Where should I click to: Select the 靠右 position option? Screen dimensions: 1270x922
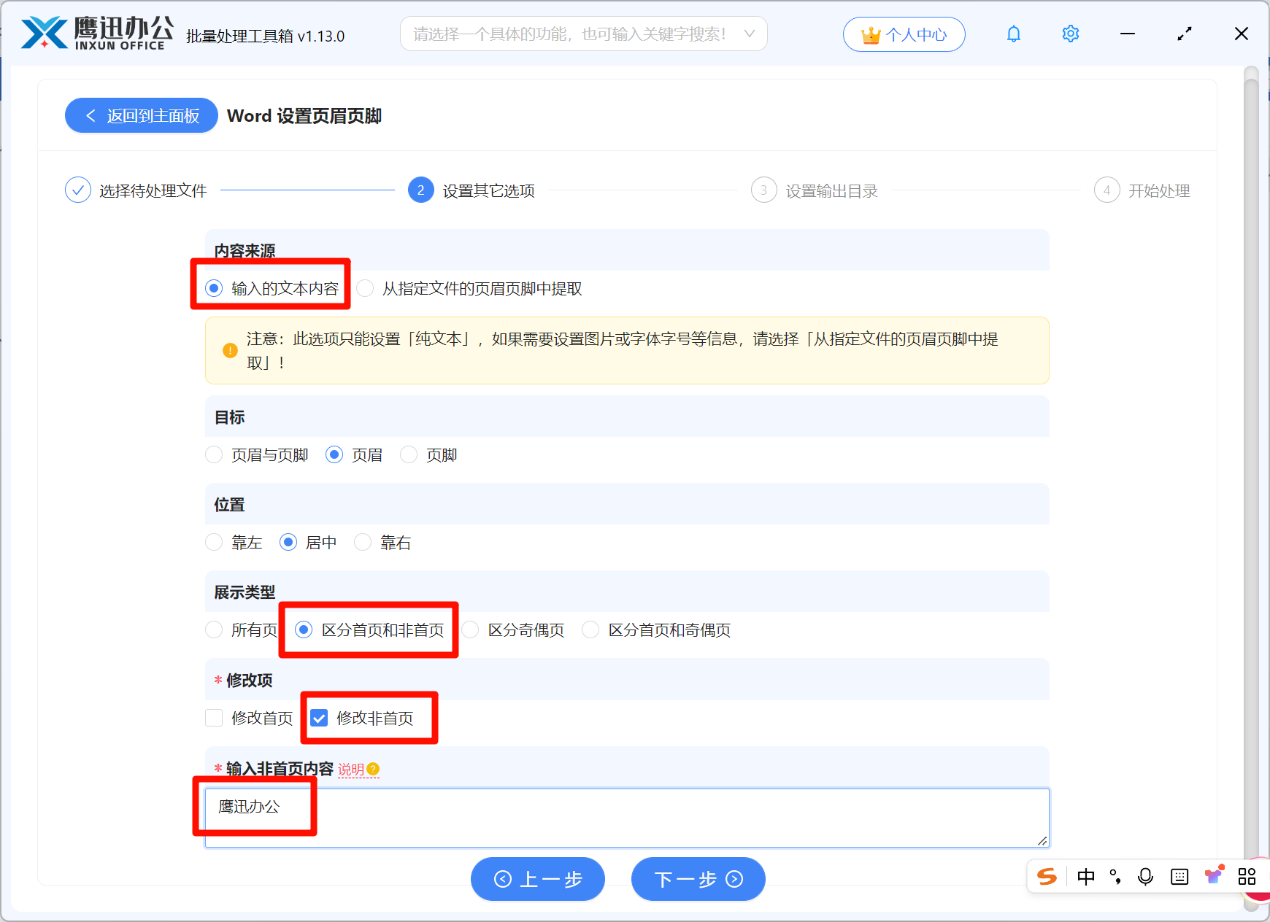click(x=363, y=542)
